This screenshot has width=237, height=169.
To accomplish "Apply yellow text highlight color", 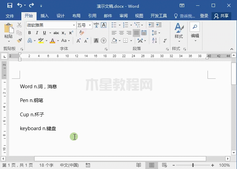I will (41, 41).
